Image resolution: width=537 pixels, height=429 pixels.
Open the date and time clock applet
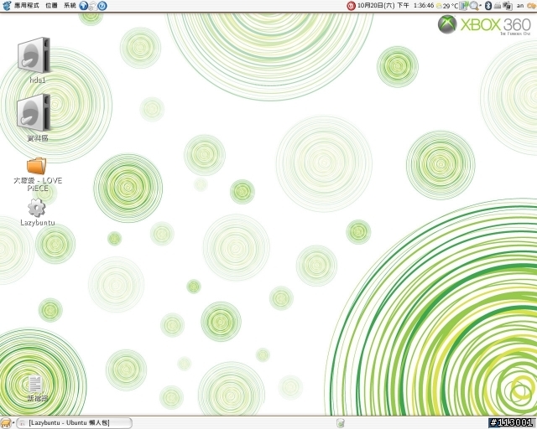click(395, 6)
